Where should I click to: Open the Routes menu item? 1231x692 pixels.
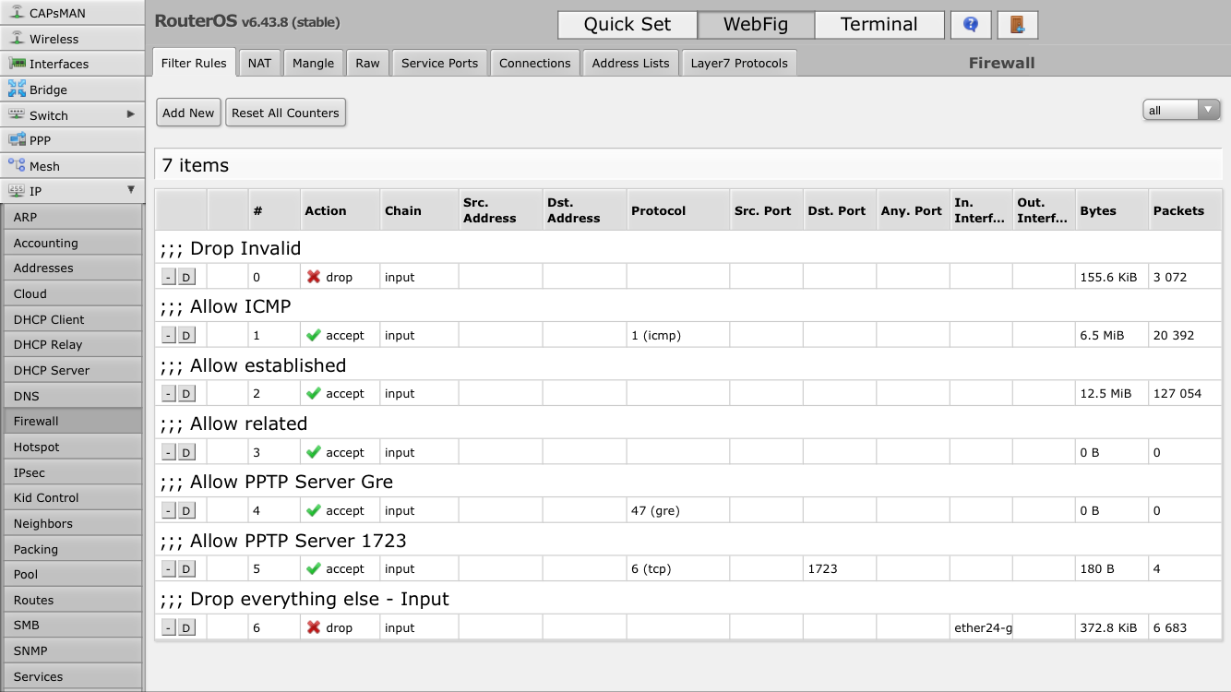point(72,600)
